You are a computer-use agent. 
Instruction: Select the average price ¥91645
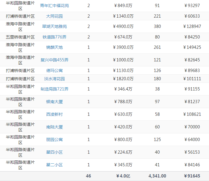tap(192, 176)
